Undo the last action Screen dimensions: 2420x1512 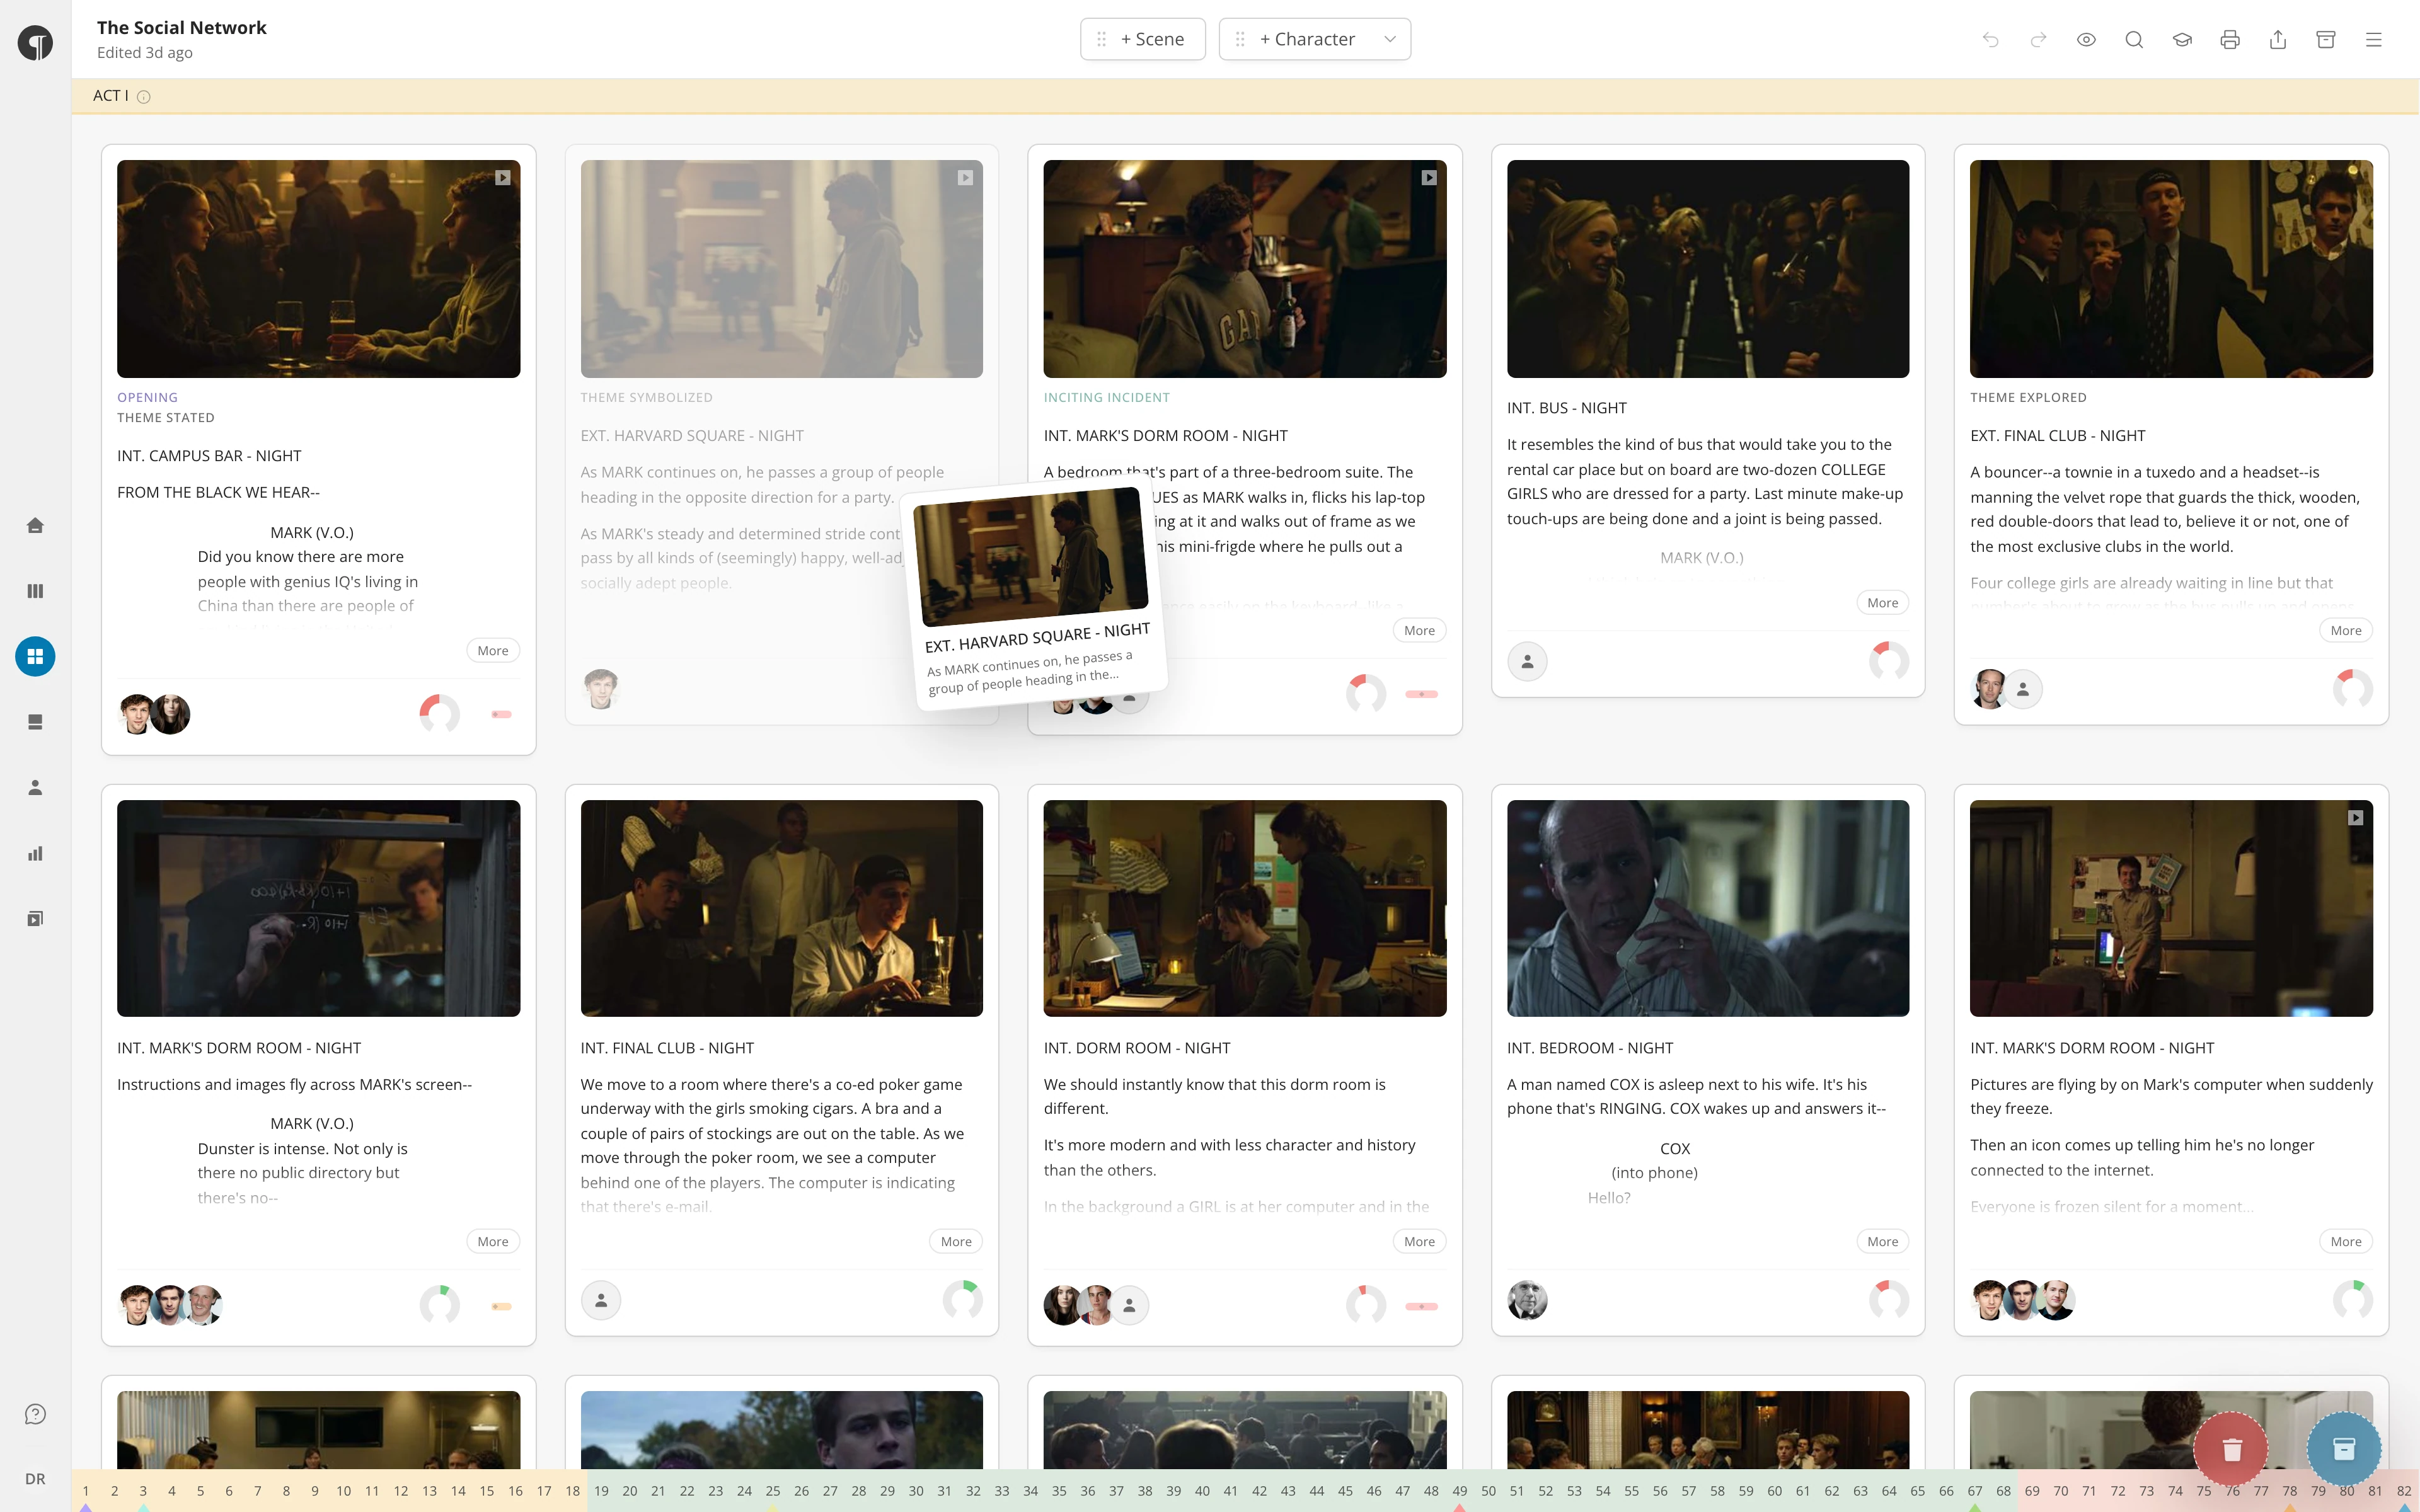click(x=1990, y=39)
